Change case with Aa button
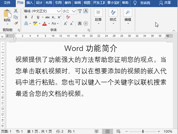This screenshot has width=178, height=134. [x=54, y=23]
